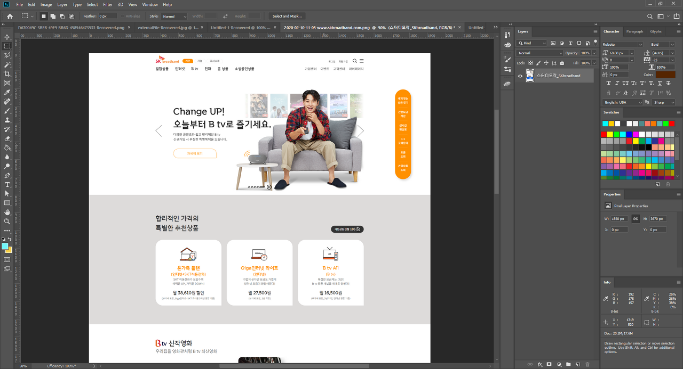Select the Rectangle shape tool

coord(7,203)
